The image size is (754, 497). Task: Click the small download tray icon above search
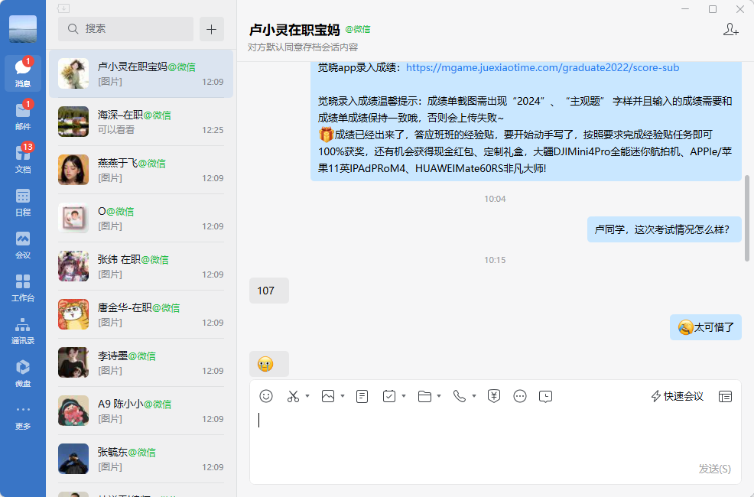point(63,8)
